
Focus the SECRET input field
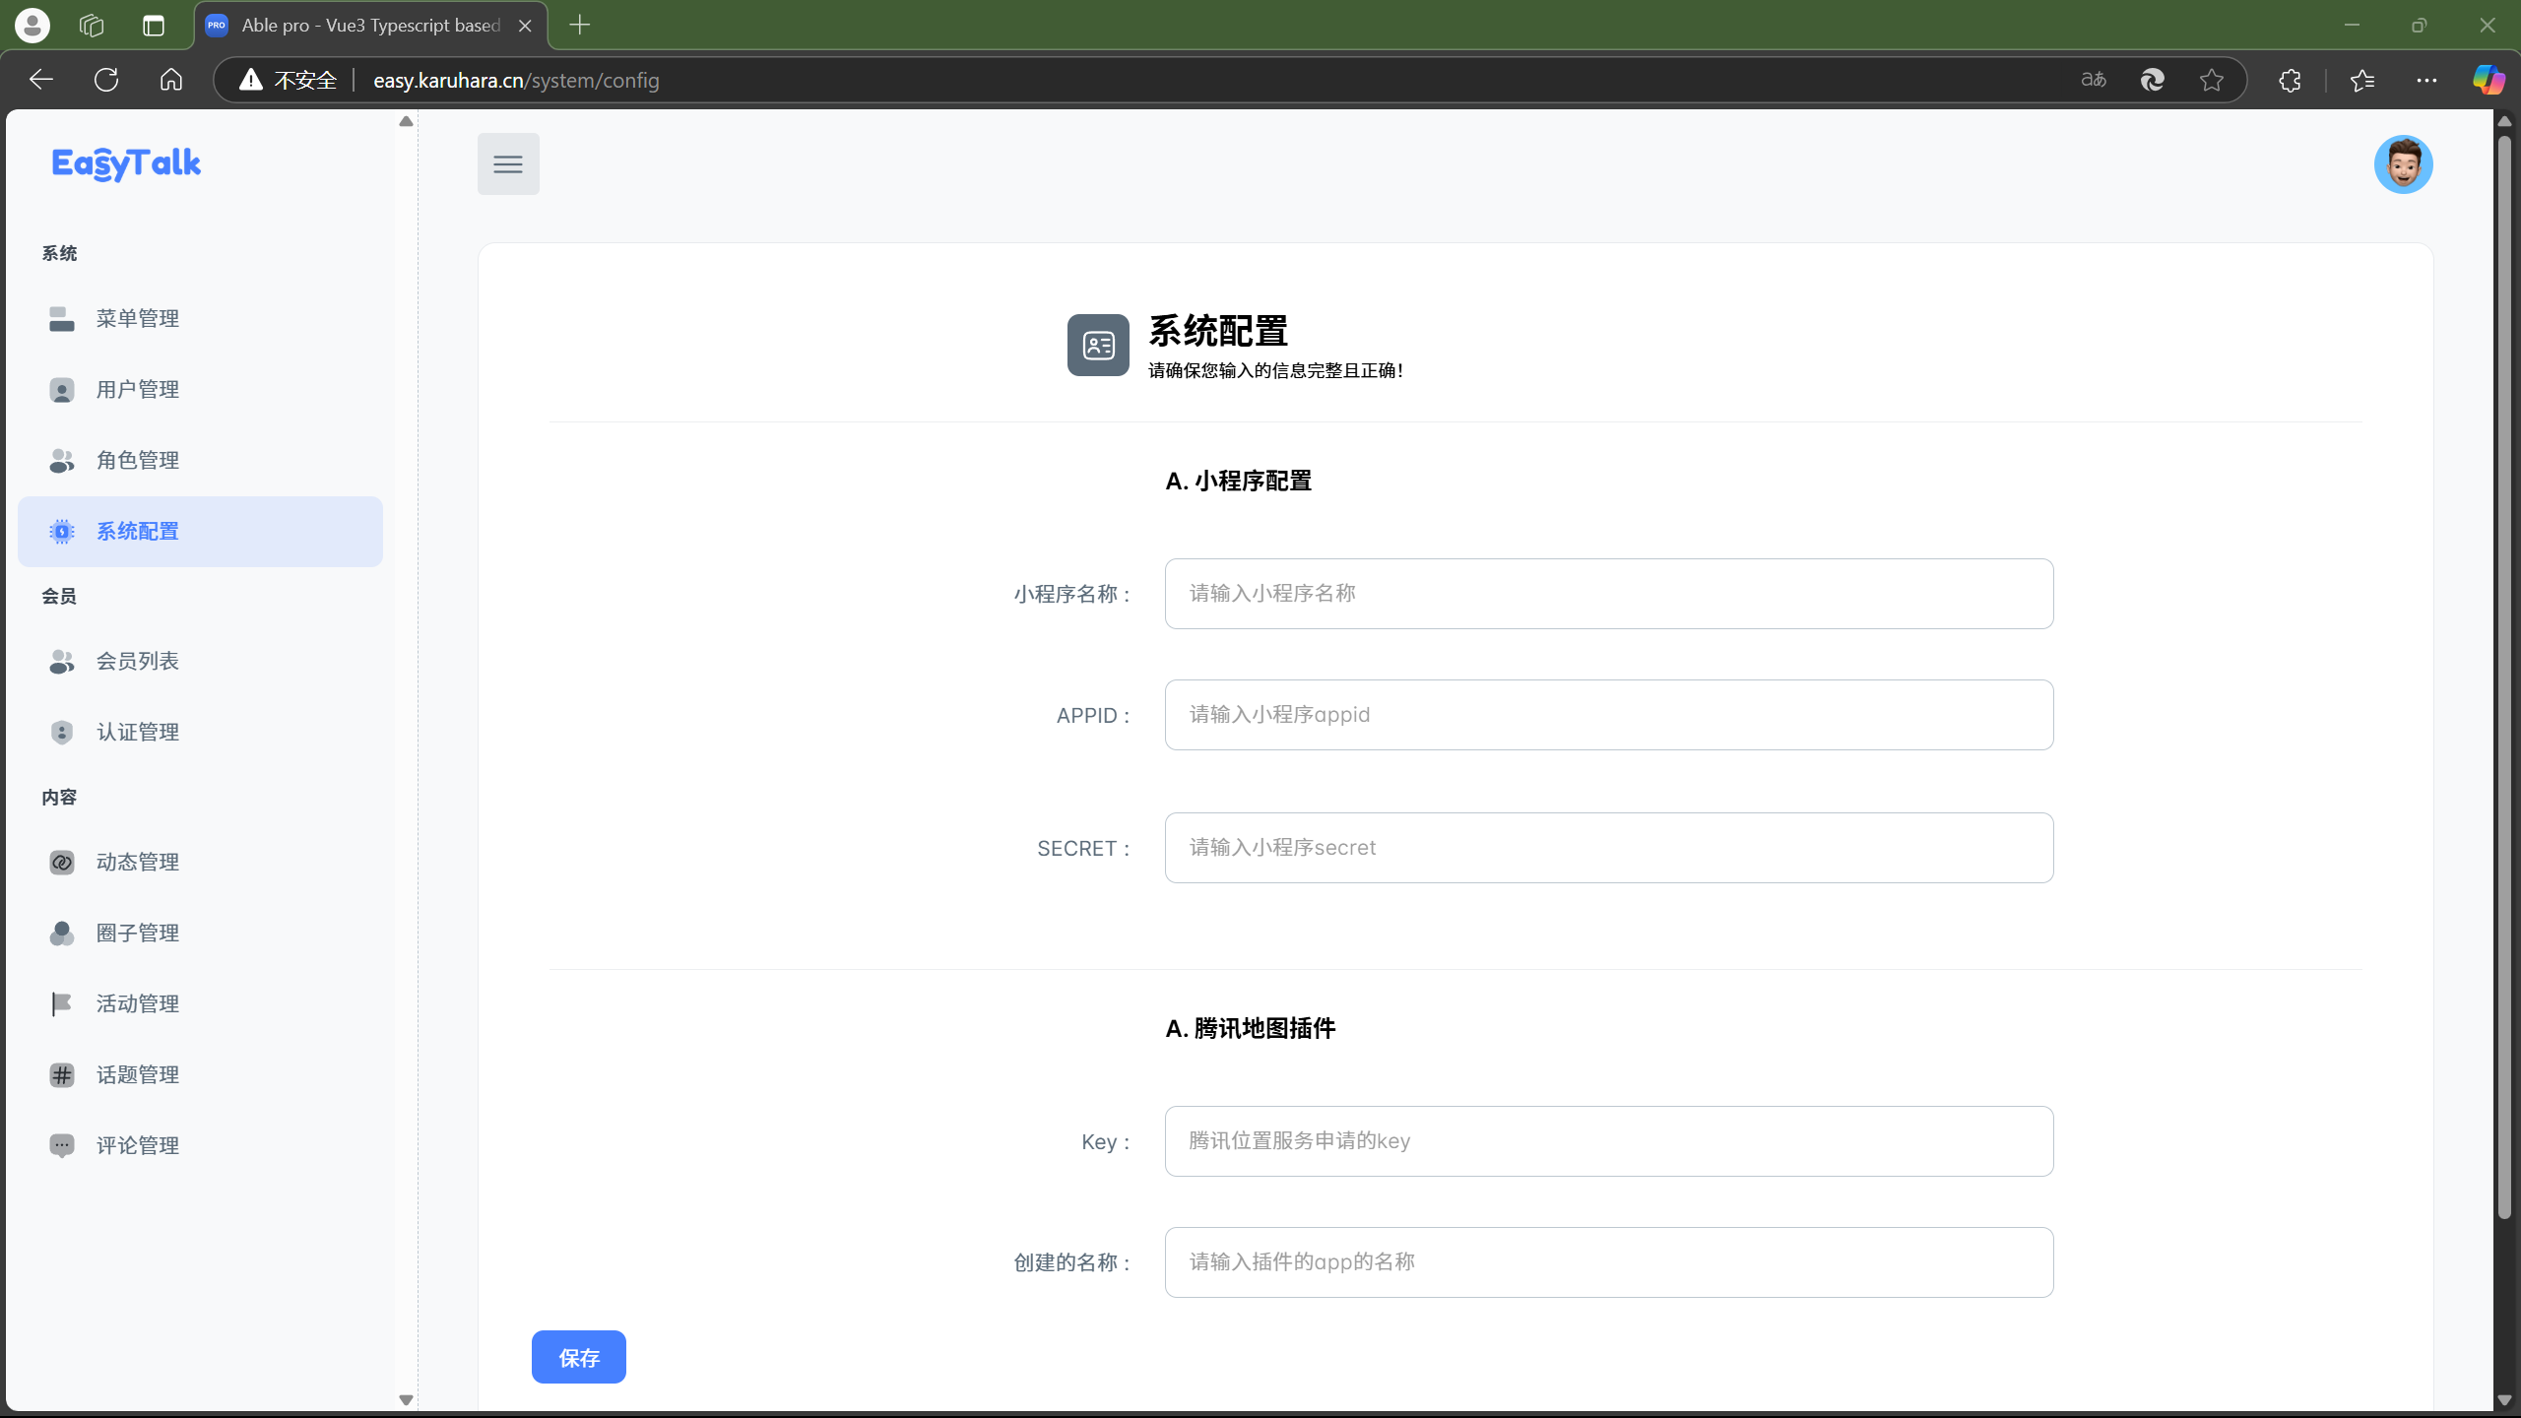pos(1608,847)
